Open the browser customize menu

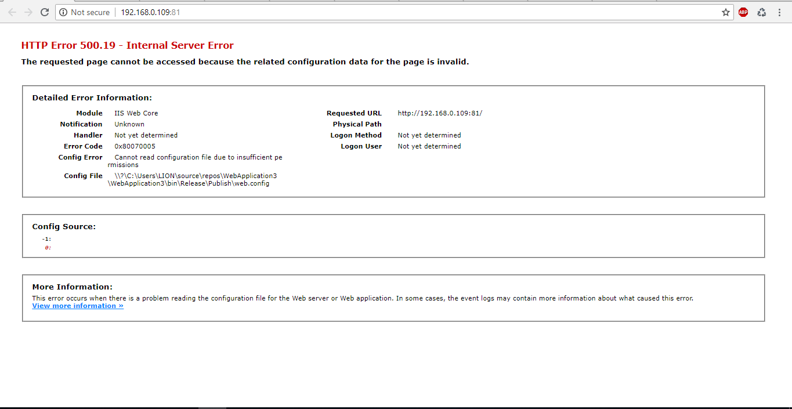(780, 12)
